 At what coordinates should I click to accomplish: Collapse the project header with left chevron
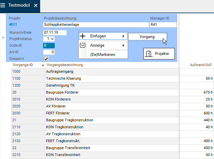click(x=3, y=38)
